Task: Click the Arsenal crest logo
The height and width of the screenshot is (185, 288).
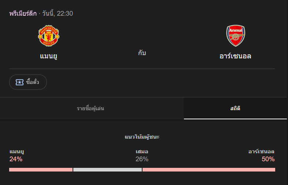Action: click(x=236, y=36)
